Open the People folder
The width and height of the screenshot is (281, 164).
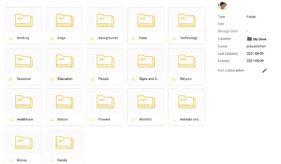(105, 66)
